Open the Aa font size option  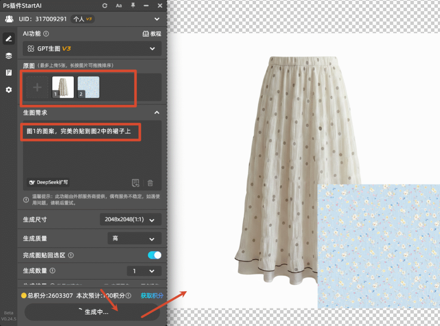tap(119, 6)
